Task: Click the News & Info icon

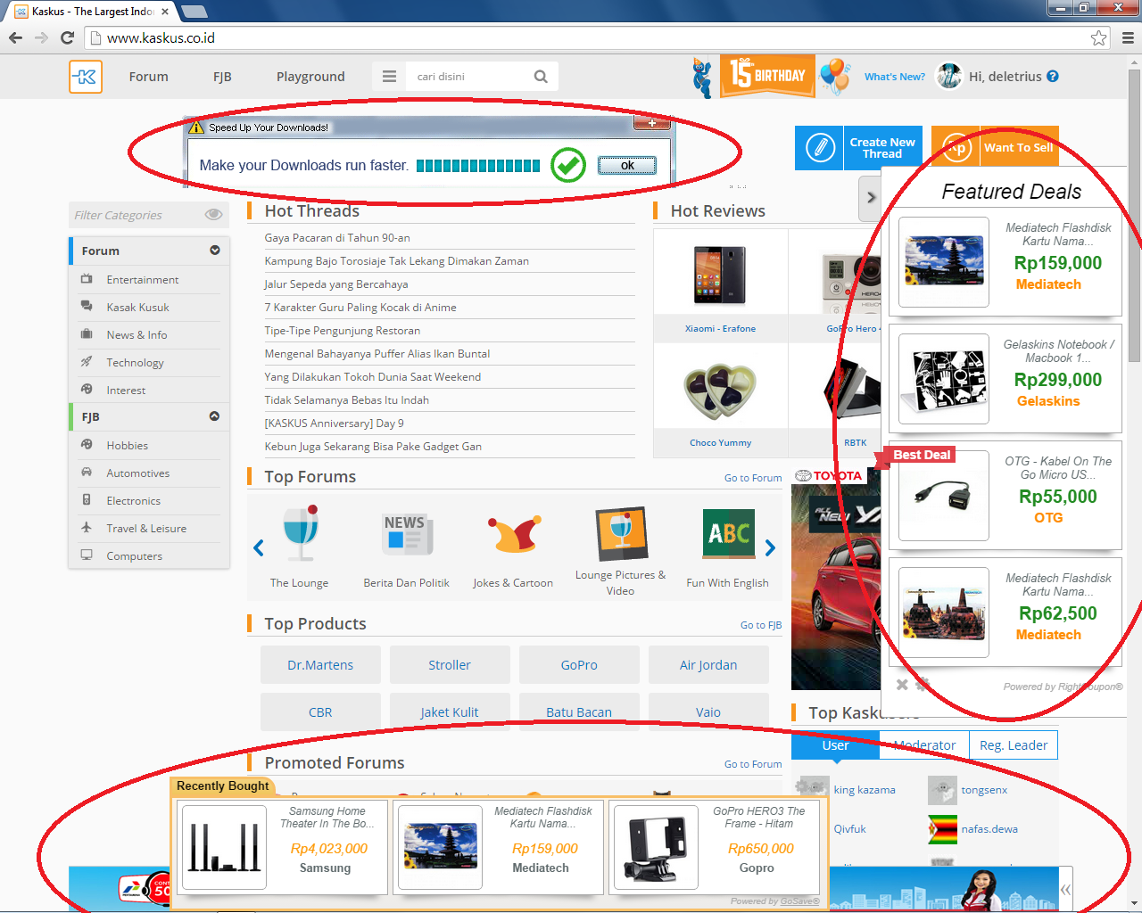Action: pyautogui.click(x=87, y=334)
